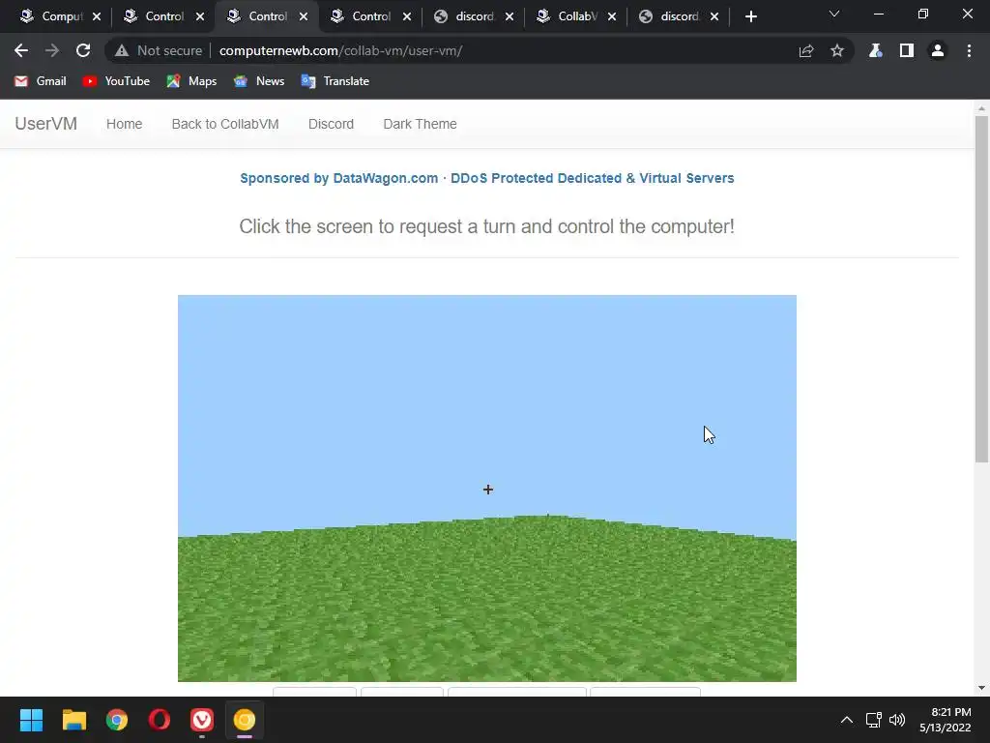
Task: Show hidden system tray icons
Action: pos(847,720)
